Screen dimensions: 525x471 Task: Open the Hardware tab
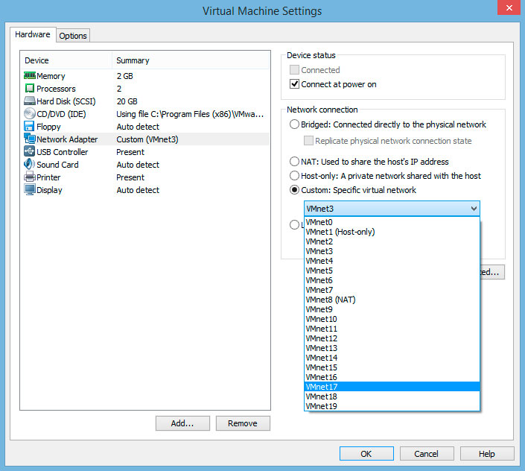pos(33,35)
